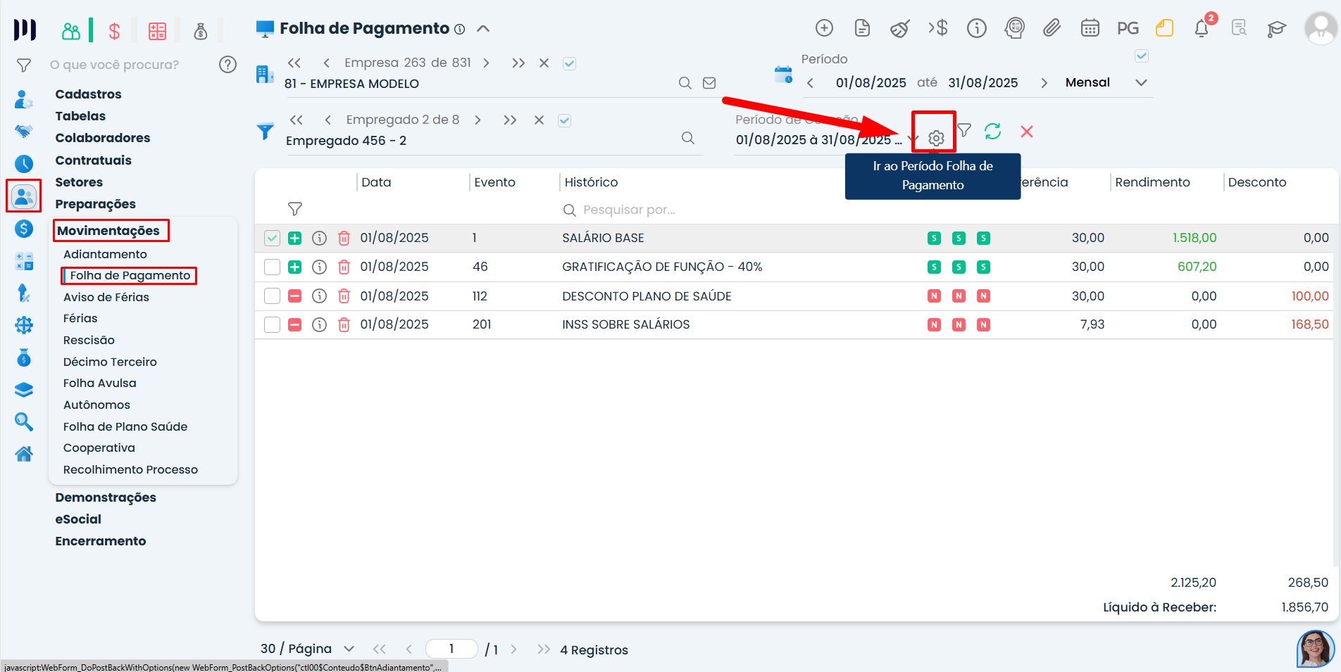Delete the SALÁRIO BASE row with trash icon

(343, 238)
